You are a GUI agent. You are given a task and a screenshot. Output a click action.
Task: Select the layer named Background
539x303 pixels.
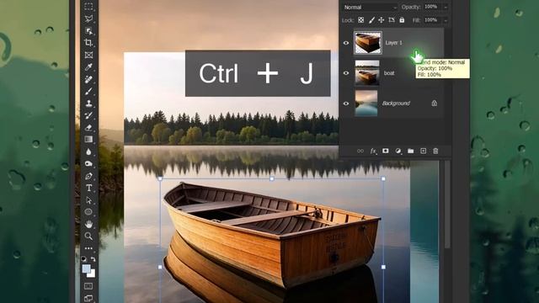pyautogui.click(x=396, y=104)
